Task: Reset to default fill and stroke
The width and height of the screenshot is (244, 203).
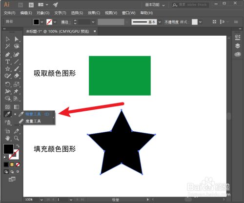Action: pyautogui.click(x=5, y=158)
